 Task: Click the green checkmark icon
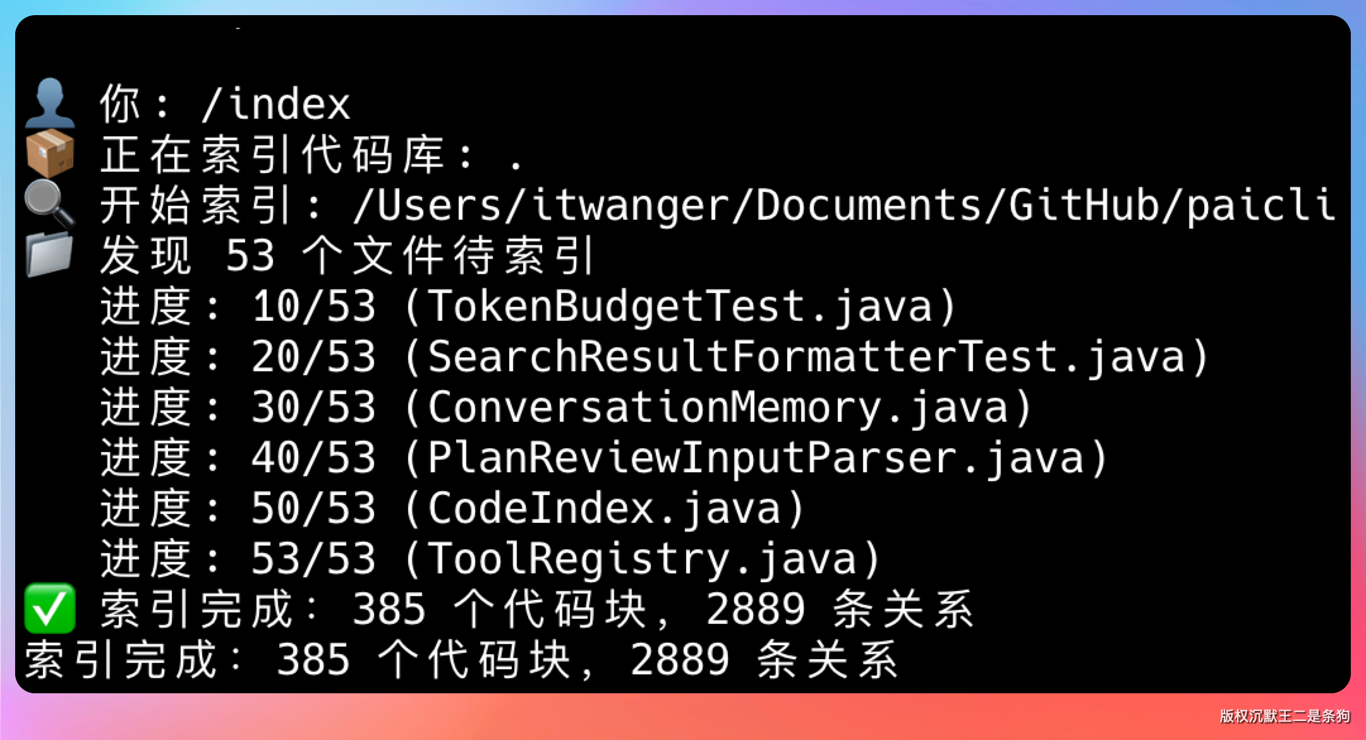50,608
